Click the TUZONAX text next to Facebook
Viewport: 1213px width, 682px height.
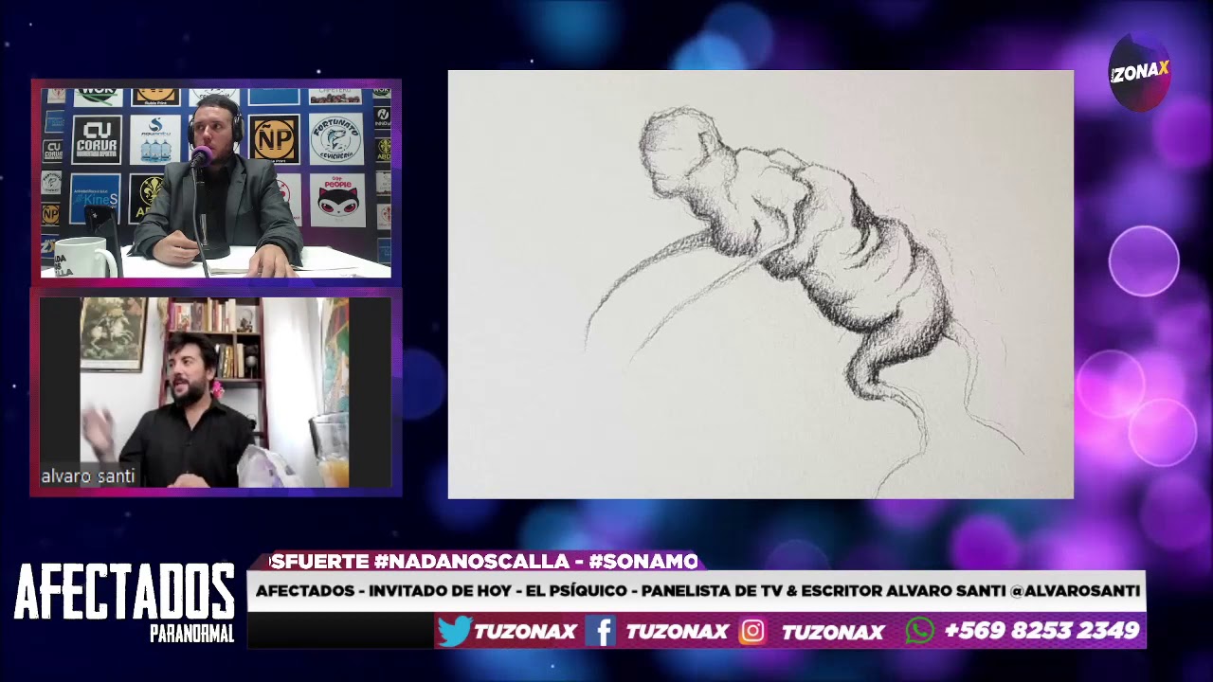pyautogui.click(x=677, y=632)
